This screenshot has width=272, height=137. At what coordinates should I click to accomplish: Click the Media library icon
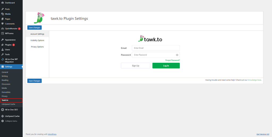tap(3, 14)
